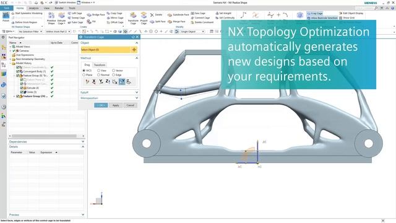Expand the Feature Group (24) node

pyautogui.click(x=14, y=97)
